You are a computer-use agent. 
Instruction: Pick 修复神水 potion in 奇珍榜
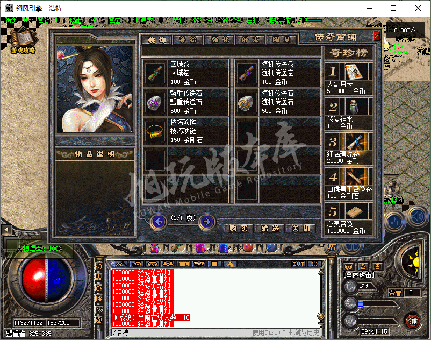(349, 114)
